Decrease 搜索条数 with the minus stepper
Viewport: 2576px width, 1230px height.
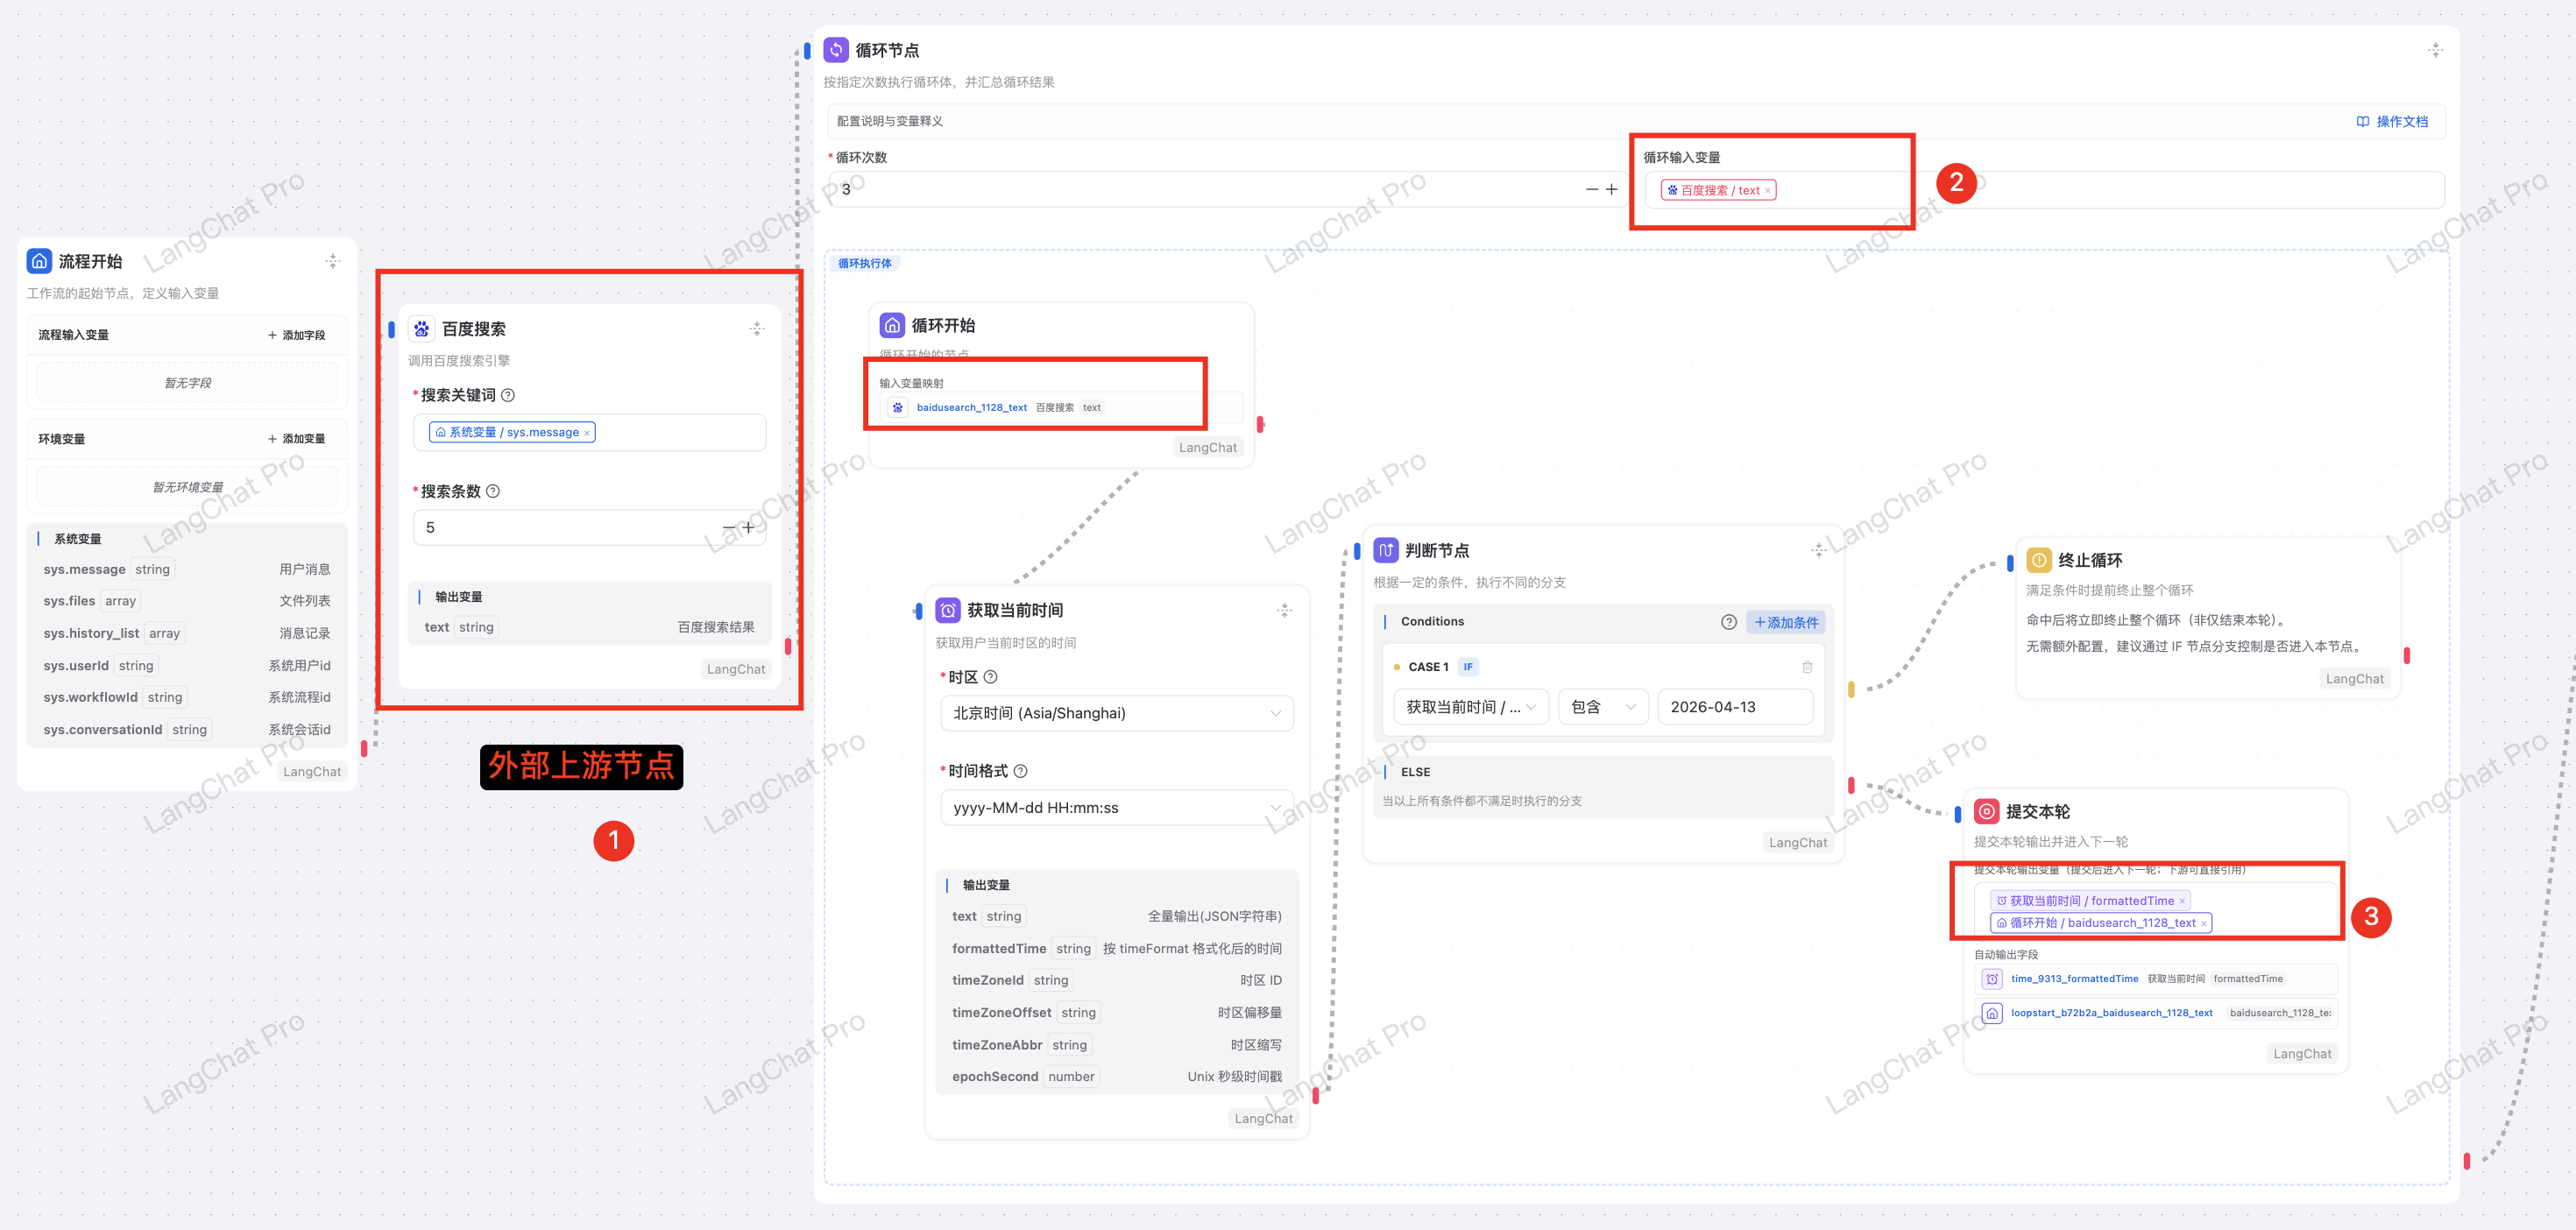point(728,527)
